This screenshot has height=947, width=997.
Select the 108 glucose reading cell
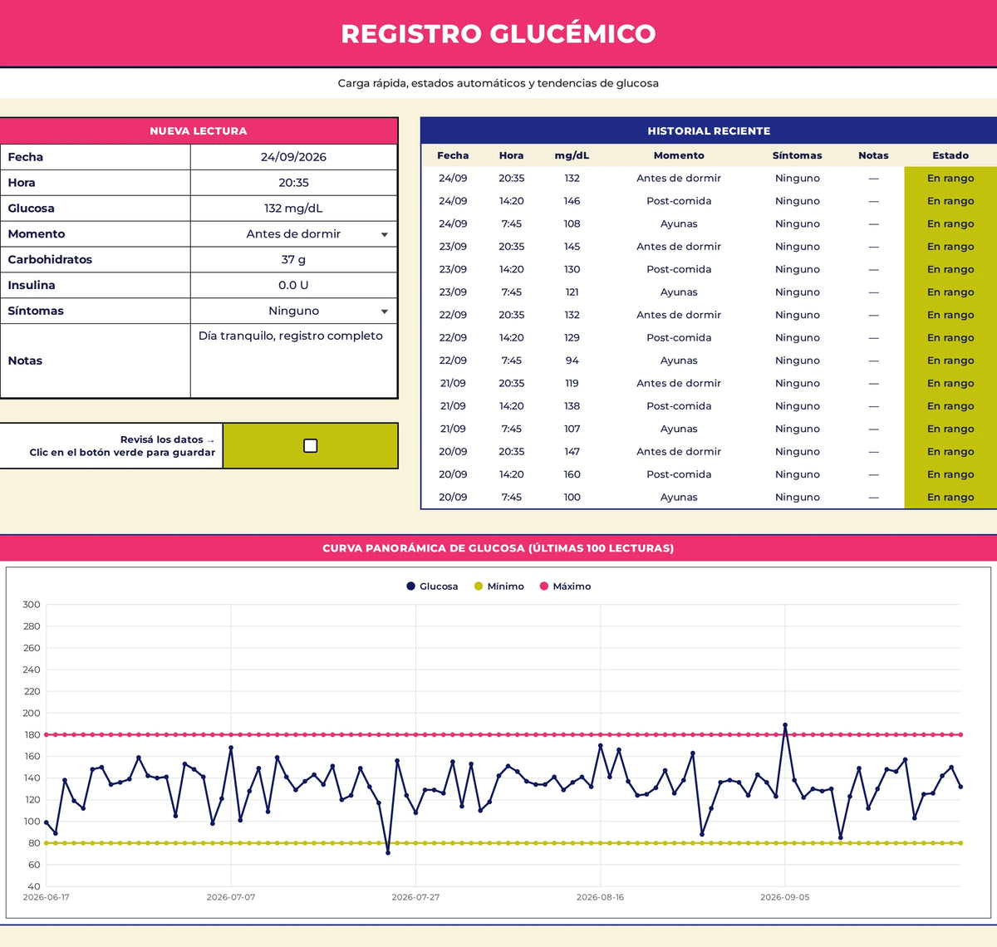[572, 223]
